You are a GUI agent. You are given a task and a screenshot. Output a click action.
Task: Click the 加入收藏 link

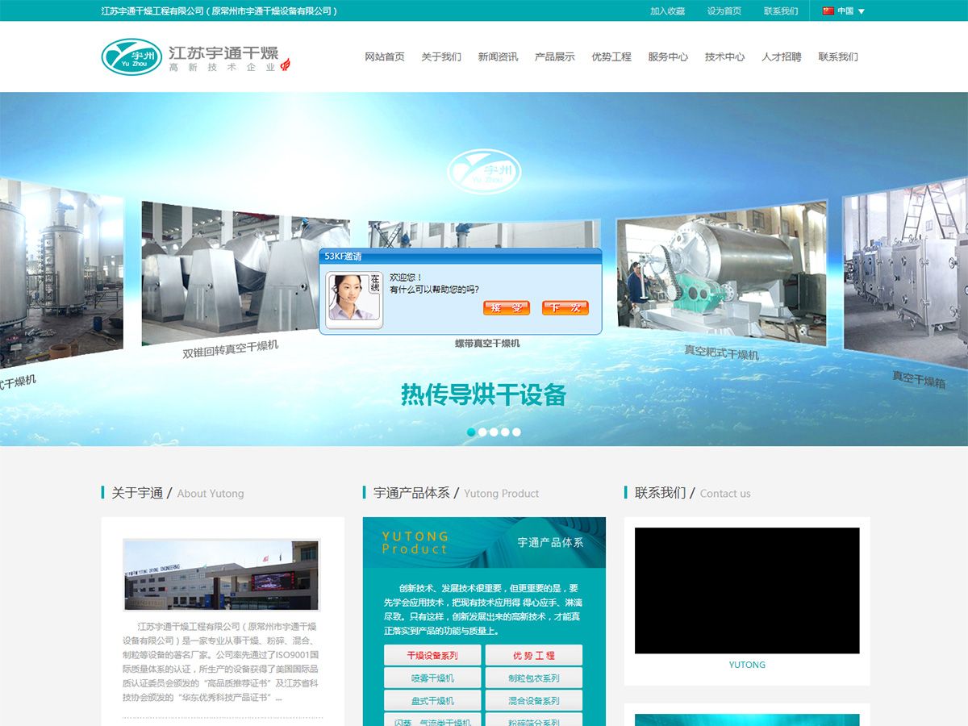click(x=668, y=11)
